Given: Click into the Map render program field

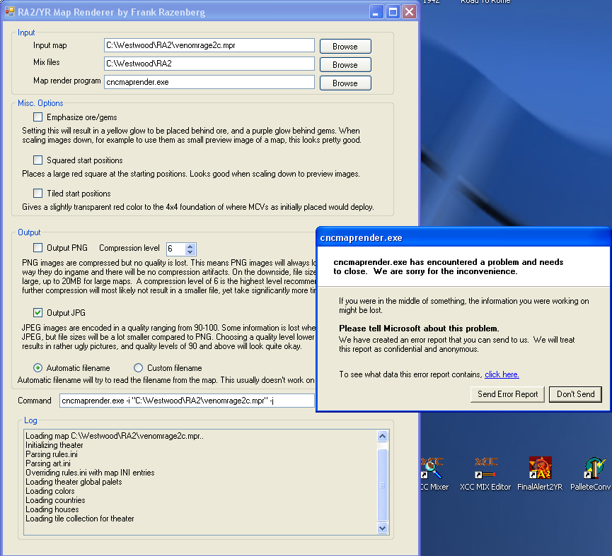Looking at the screenshot, I should [209, 82].
